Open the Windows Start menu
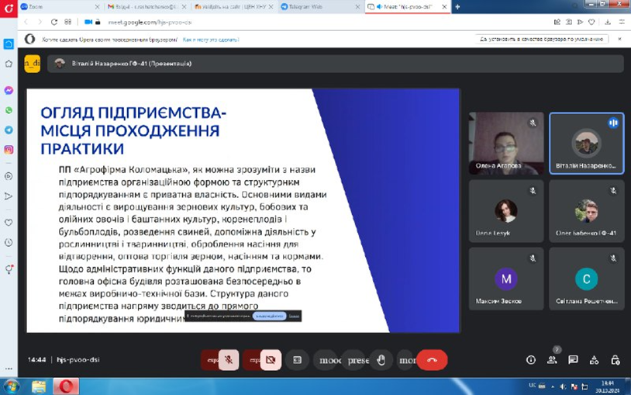The width and height of the screenshot is (631, 395). click(11, 386)
